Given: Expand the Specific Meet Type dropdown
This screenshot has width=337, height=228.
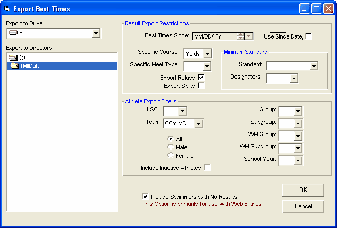Looking at the screenshot, I should coord(207,66).
